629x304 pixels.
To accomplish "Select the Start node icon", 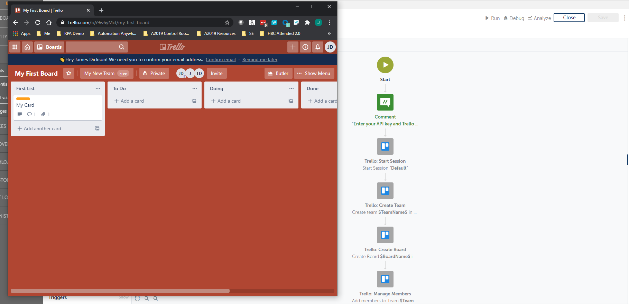I will coord(385,65).
